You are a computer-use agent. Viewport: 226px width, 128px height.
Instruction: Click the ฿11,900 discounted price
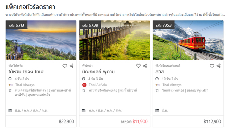point(140,122)
